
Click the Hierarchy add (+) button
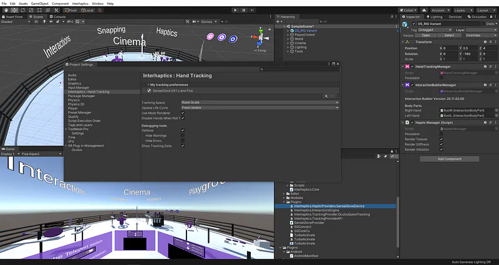click(x=278, y=22)
